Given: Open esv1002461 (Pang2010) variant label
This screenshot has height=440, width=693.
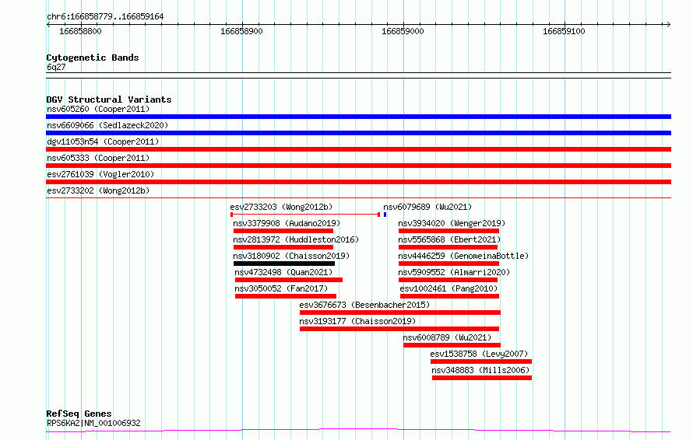Looking at the screenshot, I should click(x=449, y=288).
